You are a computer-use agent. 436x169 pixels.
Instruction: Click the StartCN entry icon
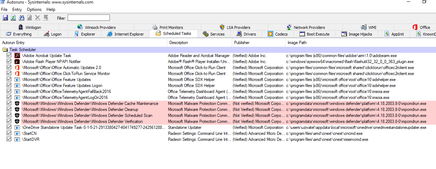17,133
